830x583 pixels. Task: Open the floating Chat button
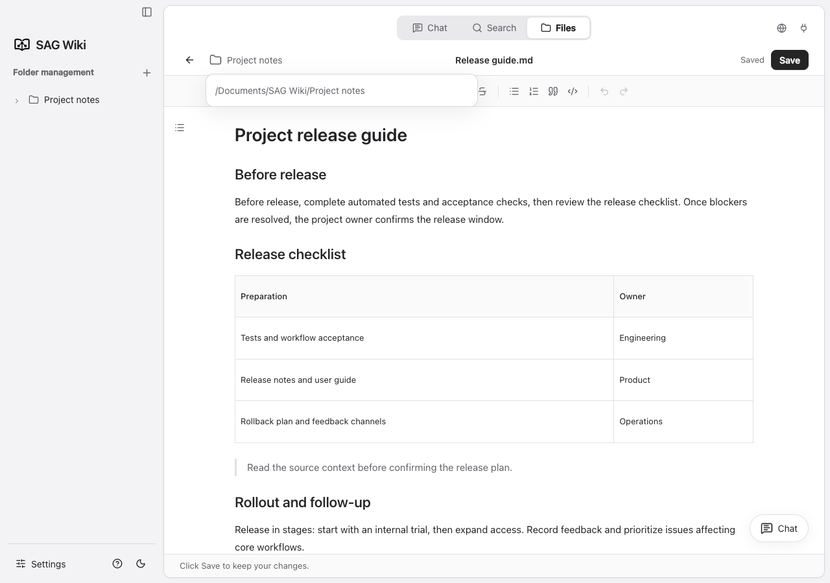(779, 529)
